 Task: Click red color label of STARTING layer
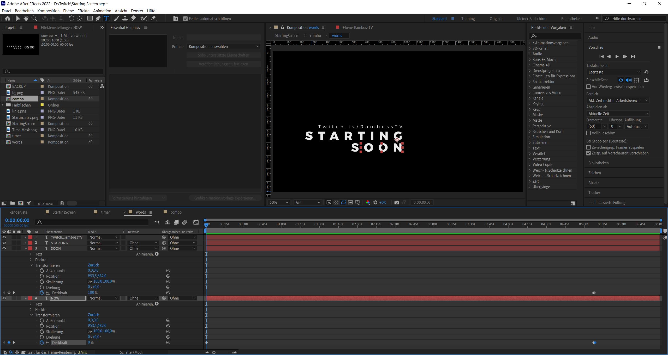(30, 243)
